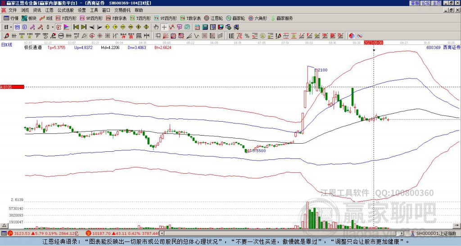Open the T四方形 tool

140,18
